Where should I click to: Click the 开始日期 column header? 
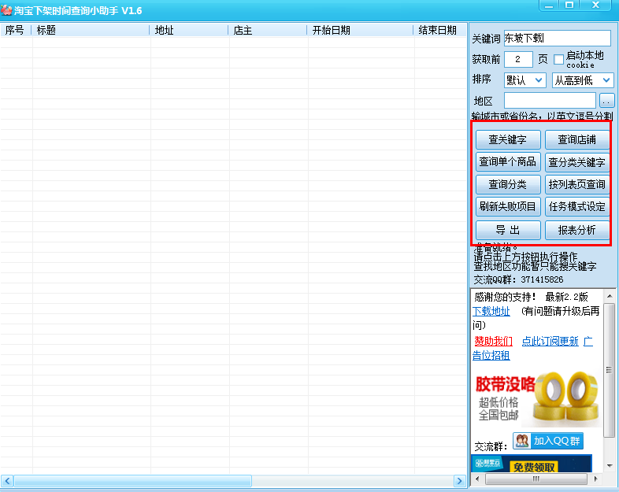point(360,30)
